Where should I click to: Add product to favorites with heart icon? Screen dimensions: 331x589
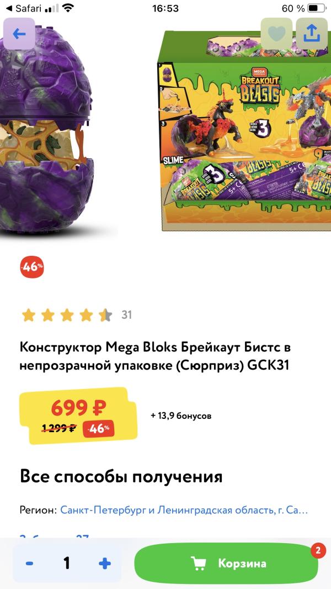(x=276, y=34)
